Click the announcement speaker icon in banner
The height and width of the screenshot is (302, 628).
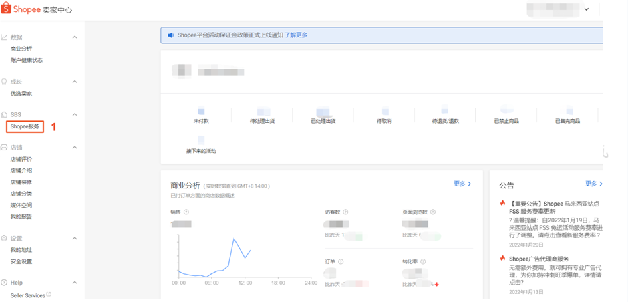[170, 35]
